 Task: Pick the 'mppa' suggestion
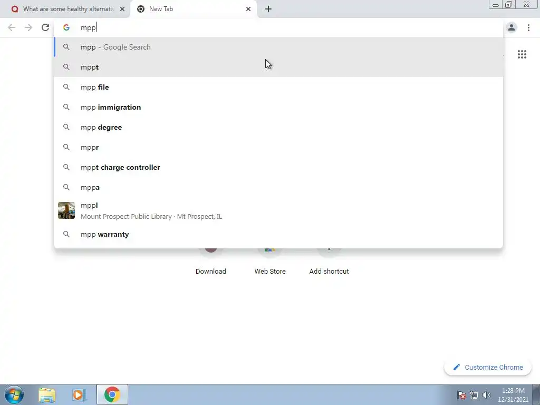click(x=278, y=187)
